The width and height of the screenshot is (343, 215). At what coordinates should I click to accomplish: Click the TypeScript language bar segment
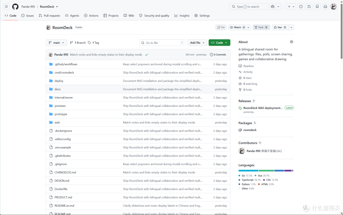pyautogui.click(x=279, y=171)
